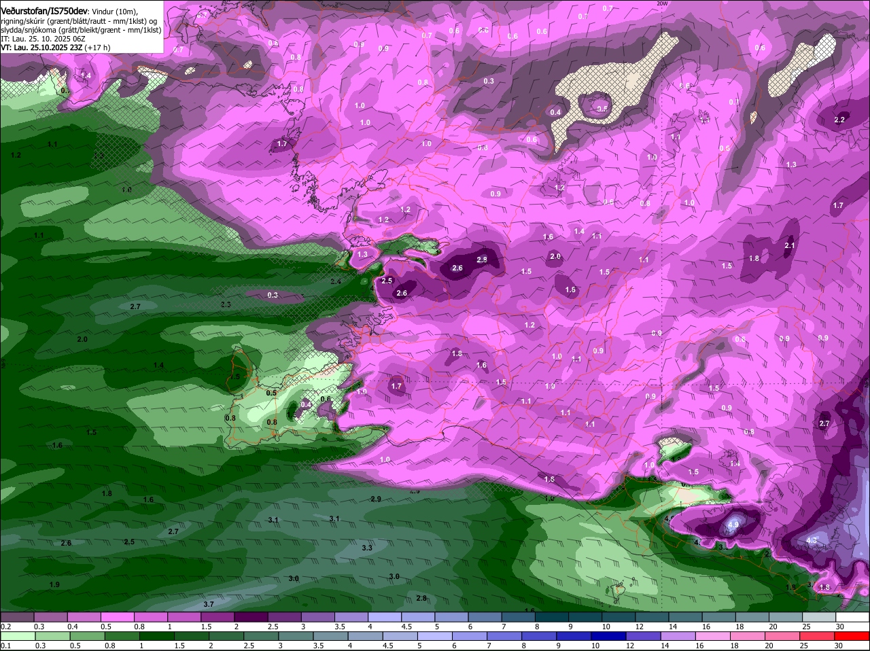The height and width of the screenshot is (651, 870).
Task: Click the dark purple snow swatch labeled 2
Action: pos(250,617)
